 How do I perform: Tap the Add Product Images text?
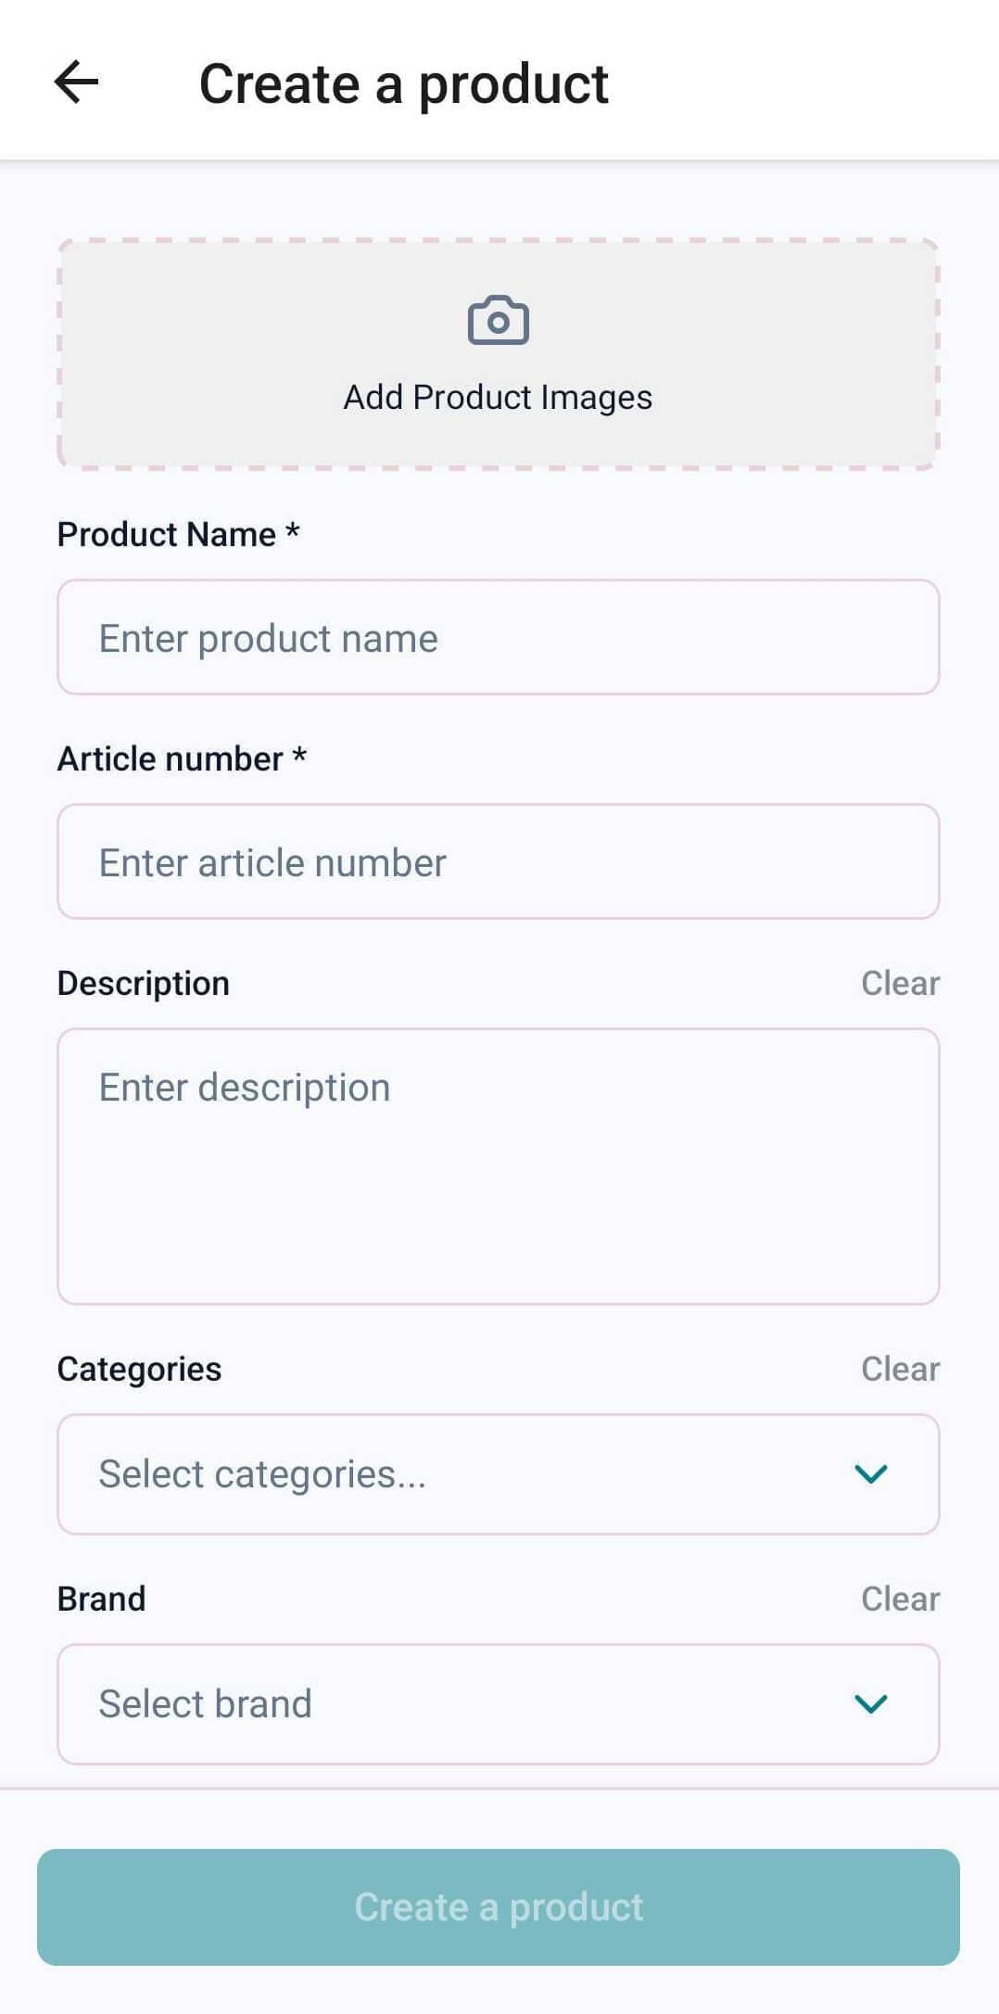[x=498, y=397]
